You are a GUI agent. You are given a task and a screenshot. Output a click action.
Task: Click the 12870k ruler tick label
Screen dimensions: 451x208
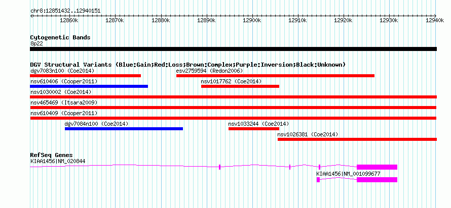point(115,21)
